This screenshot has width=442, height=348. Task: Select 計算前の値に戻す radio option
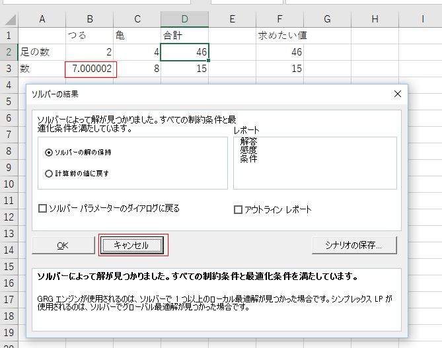49,173
